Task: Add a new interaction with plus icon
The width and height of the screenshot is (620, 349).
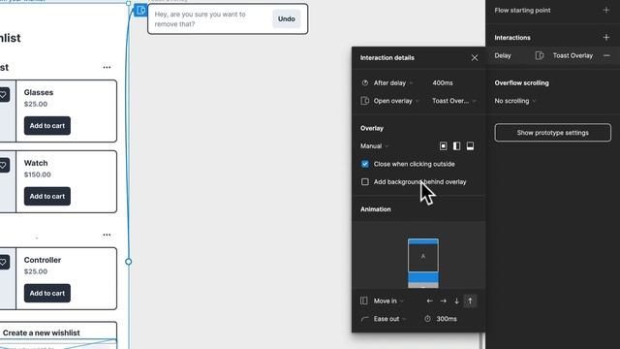Action: (606, 38)
